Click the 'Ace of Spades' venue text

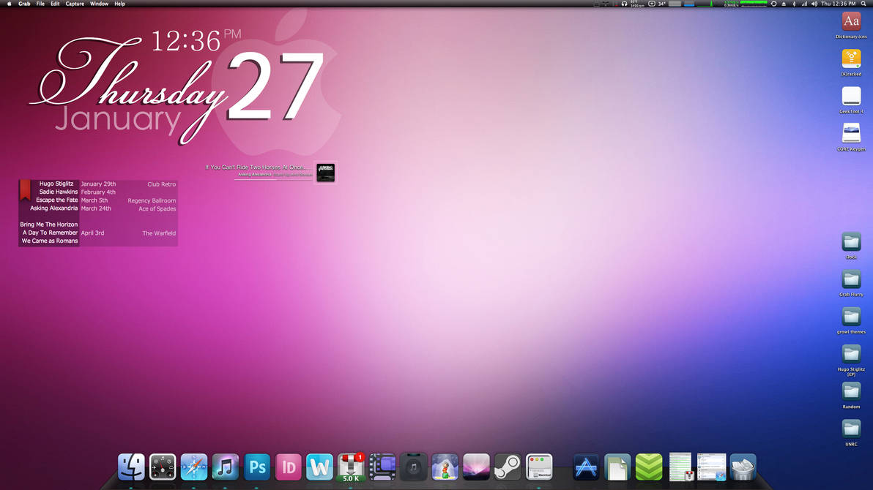(x=157, y=209)
